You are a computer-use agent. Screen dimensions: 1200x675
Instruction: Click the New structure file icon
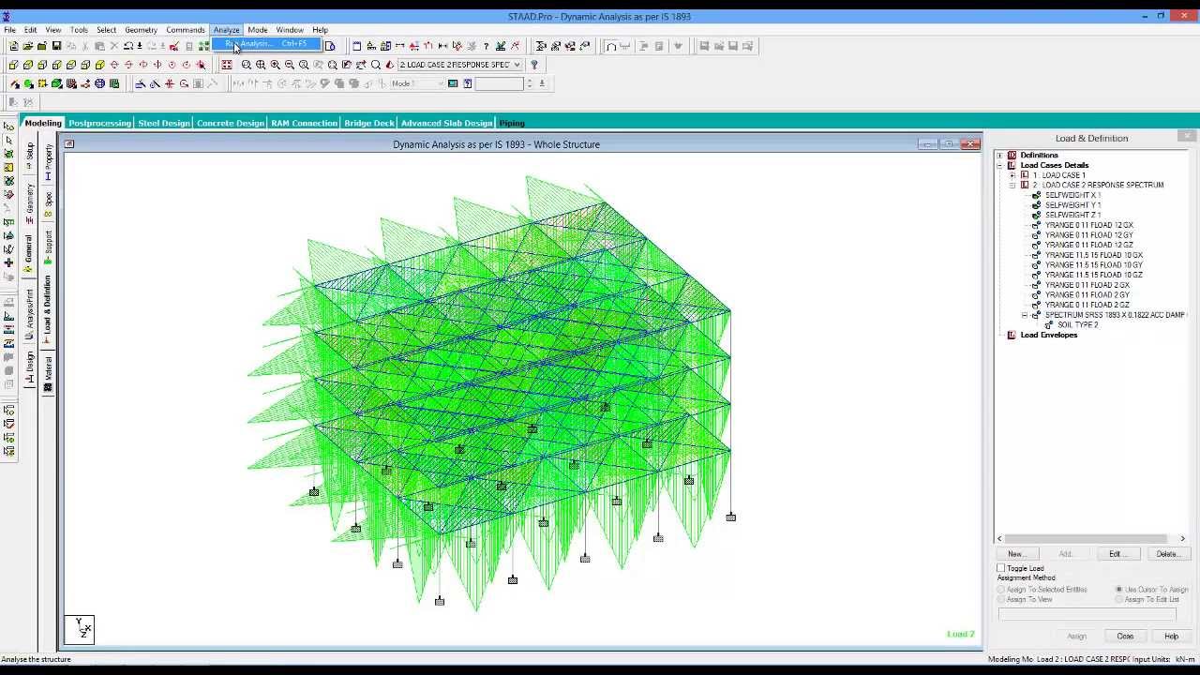point(13,46)
